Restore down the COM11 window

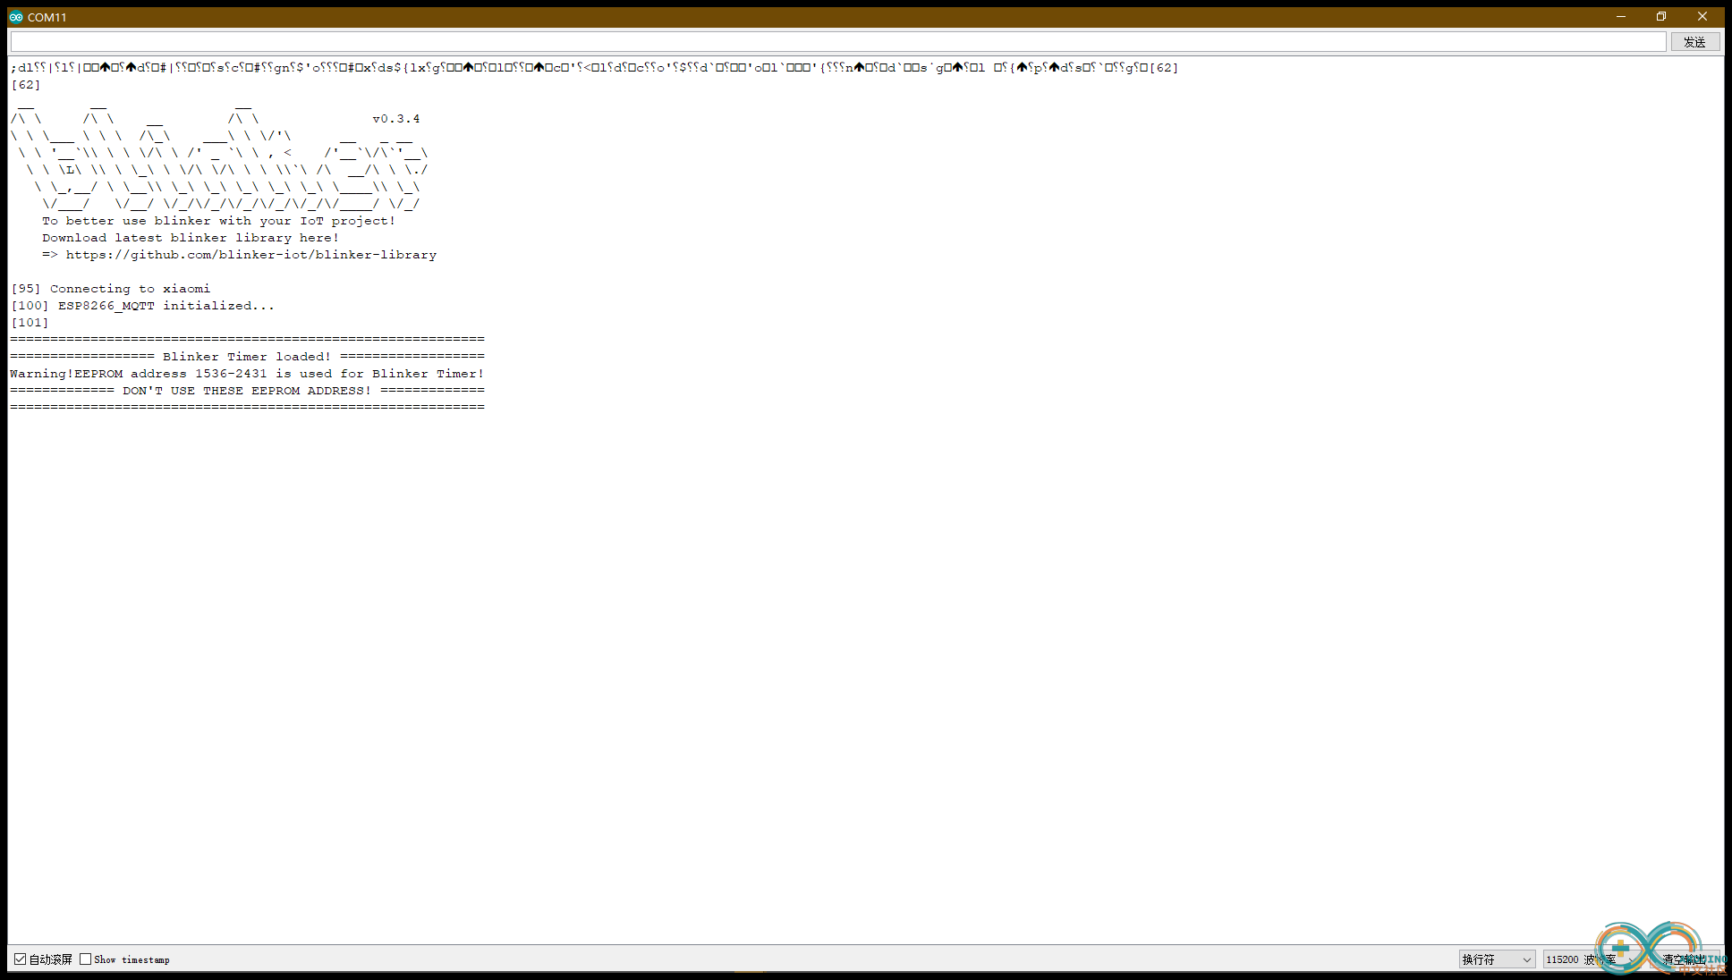click(1661, 16)
